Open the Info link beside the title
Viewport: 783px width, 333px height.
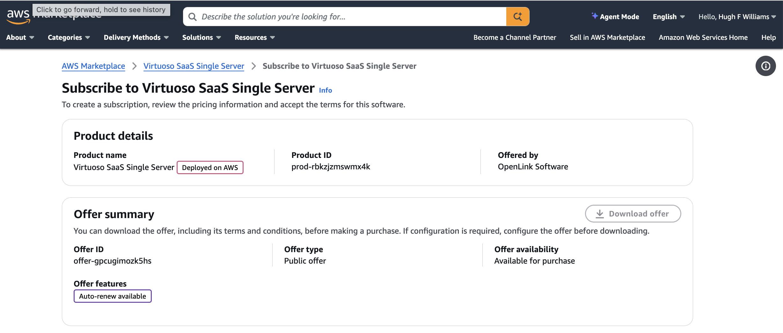tap(326, 90)
